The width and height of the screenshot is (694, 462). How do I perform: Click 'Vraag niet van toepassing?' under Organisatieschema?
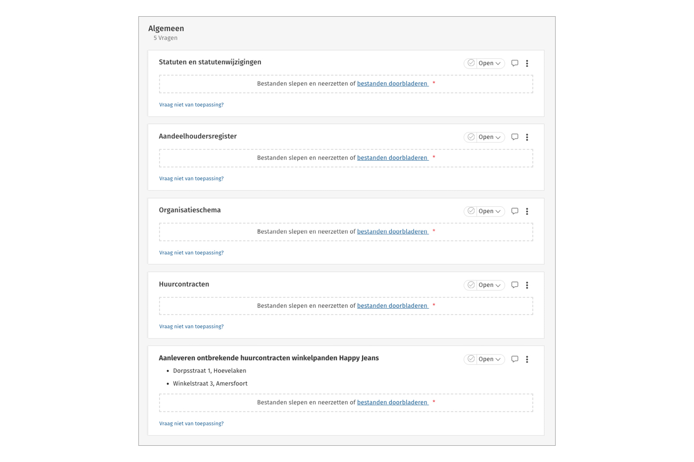pos(191,253)
